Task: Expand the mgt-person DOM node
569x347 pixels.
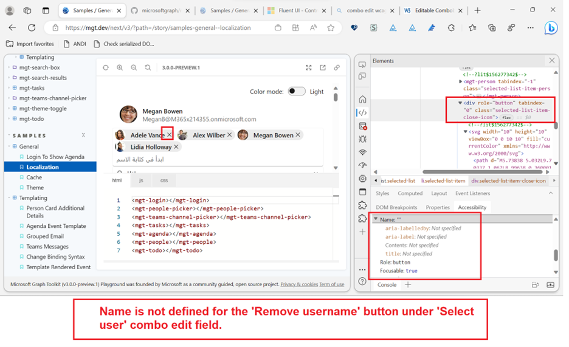Action: click(x=460, y=81)
